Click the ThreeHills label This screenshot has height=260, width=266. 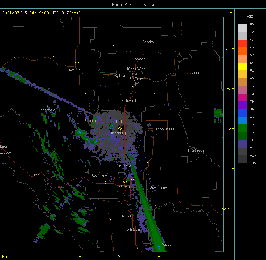(165, 129)
